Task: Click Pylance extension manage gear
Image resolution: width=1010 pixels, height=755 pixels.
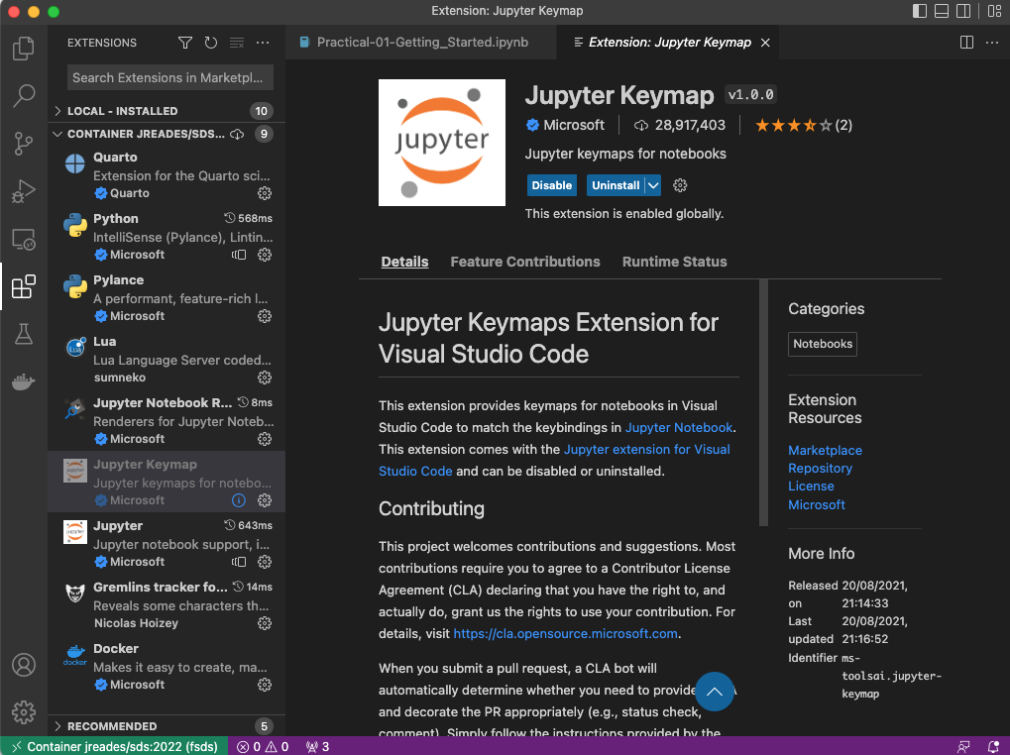Action: click(x=264, y=316)
